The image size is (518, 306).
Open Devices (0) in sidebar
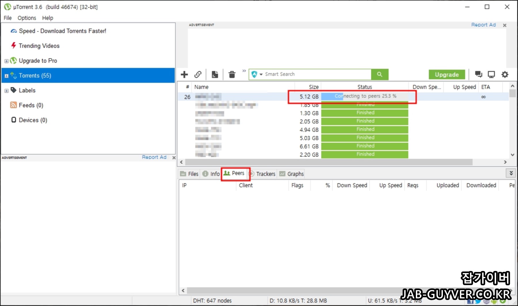33,120
